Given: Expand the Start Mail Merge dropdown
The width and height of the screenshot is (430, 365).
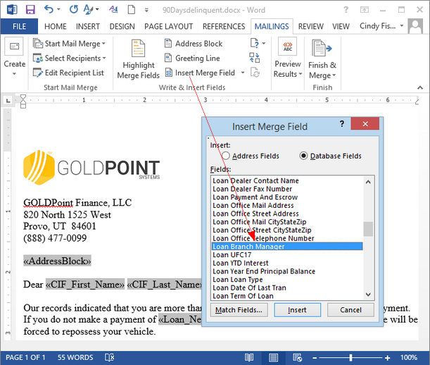Looking at the screenshot, I should (72, 43).
